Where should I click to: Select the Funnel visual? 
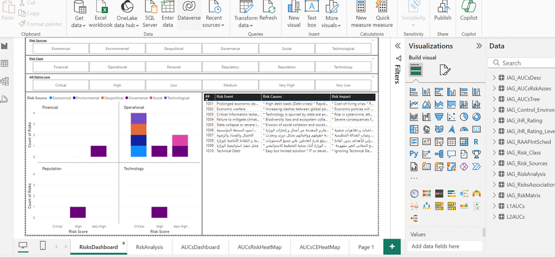coord(439,117)
